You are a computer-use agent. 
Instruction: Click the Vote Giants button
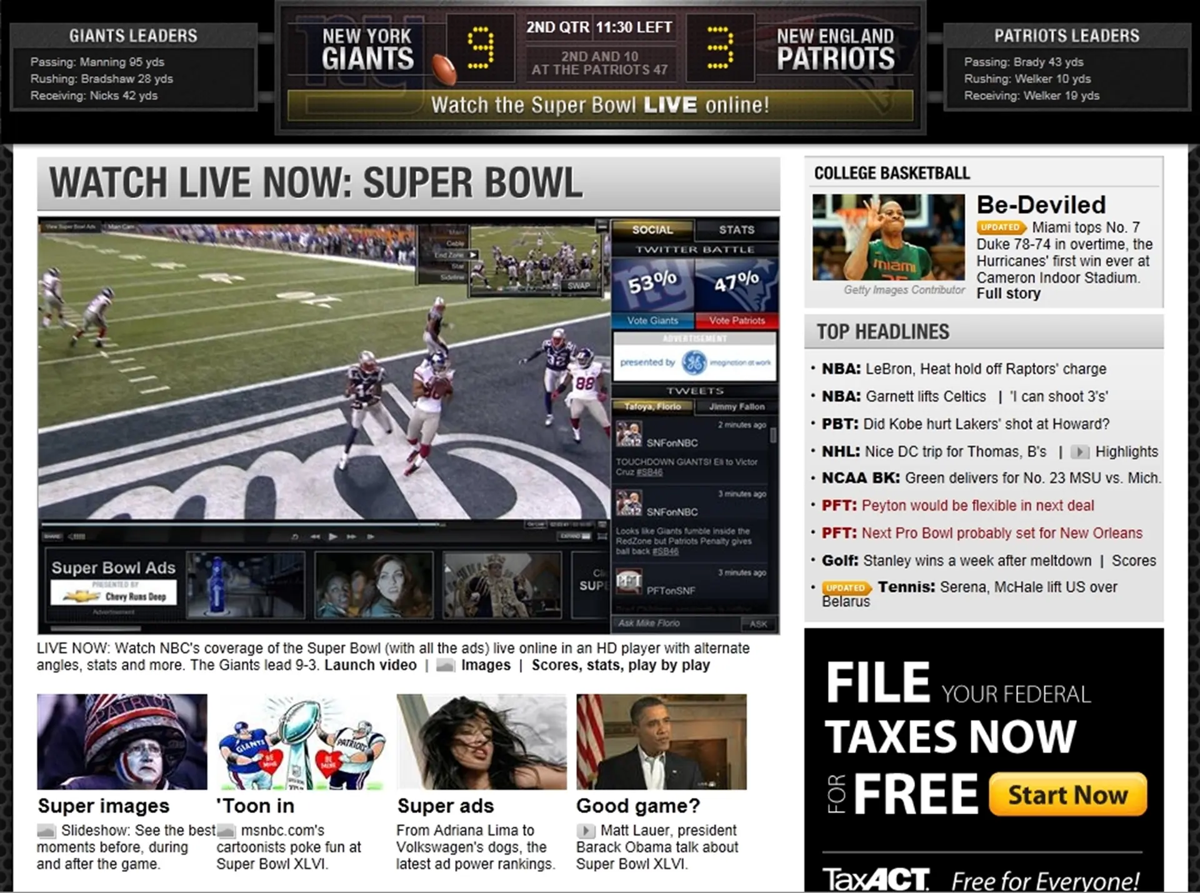click(x=652, y=320)
